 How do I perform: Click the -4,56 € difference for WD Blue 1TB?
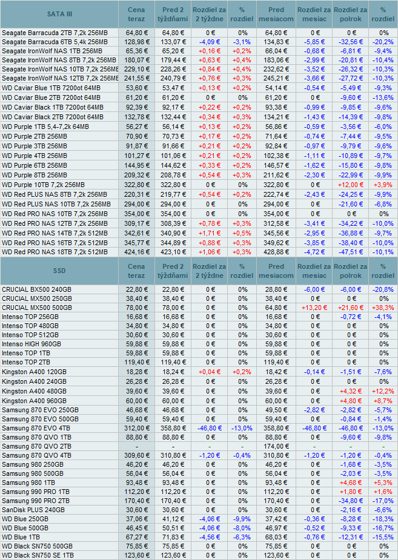click(x=210, y=537)
